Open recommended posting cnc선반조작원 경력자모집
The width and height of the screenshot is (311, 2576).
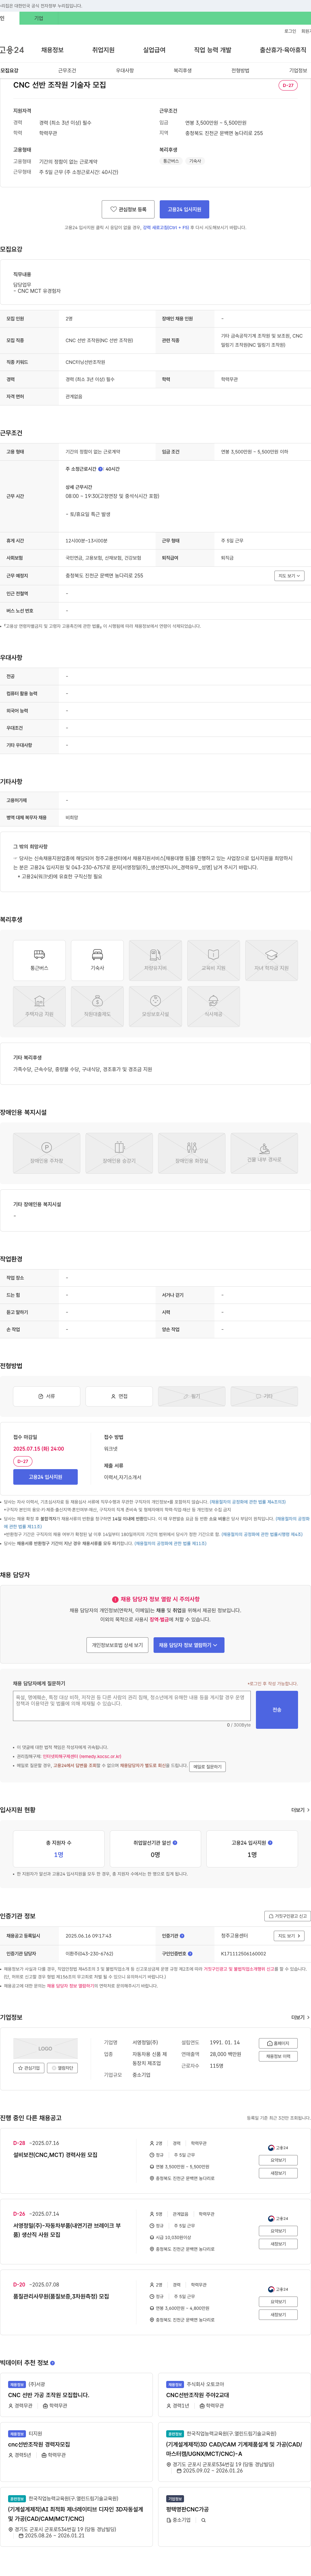tap(39, 2444)
